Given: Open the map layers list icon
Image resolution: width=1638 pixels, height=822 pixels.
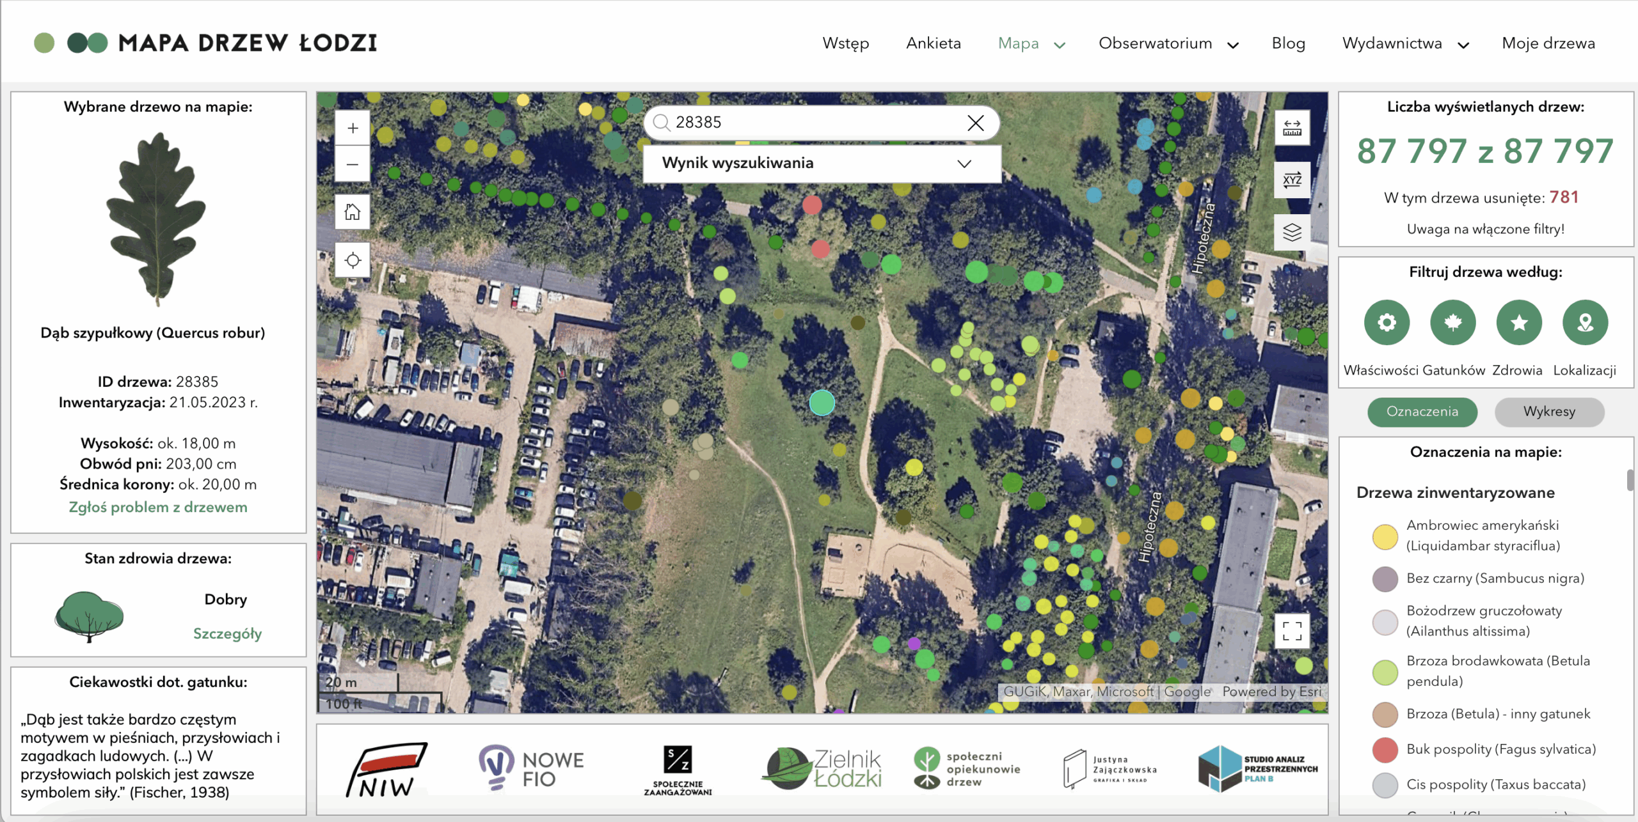Looking at the screenshot, I should (x=1292, y=231).
